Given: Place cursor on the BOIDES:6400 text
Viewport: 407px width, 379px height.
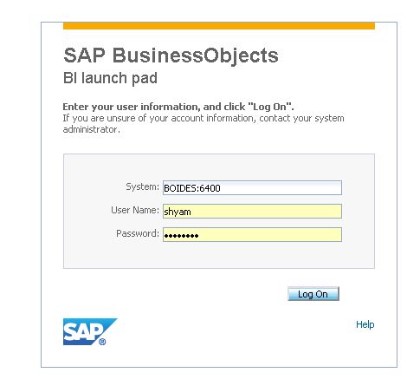Looking at the screenshot, I should (192, 188).
